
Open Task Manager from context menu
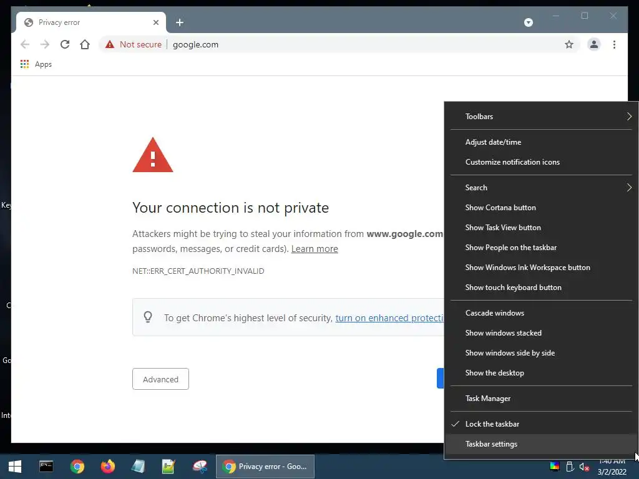(541, 399)
